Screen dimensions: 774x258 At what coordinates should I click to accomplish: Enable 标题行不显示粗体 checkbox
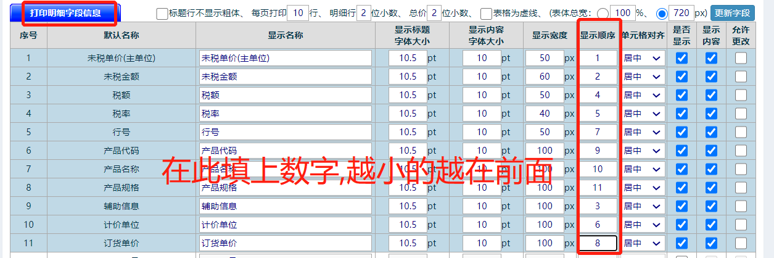coord(162,14)
